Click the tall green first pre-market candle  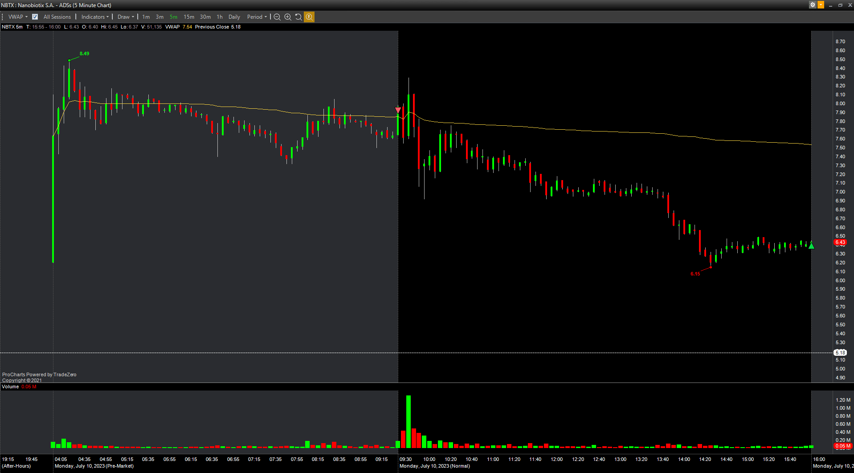click(53, 199)
